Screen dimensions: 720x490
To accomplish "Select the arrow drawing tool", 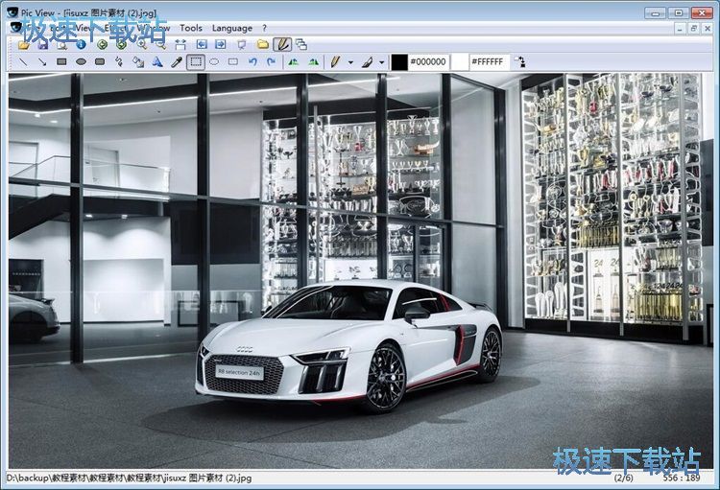I will (x=42, y=61).
